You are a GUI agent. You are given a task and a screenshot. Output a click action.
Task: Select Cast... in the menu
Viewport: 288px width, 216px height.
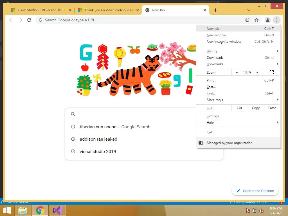[238, 87]
